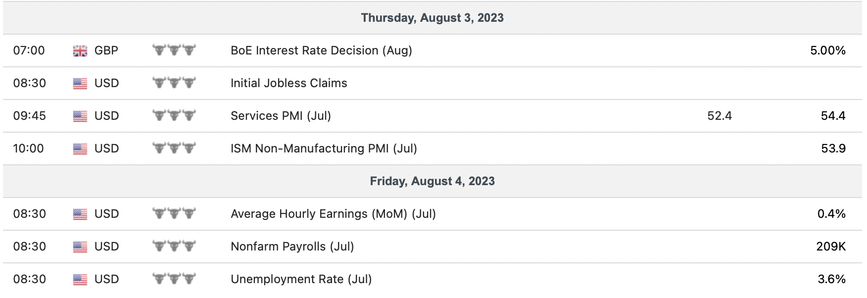
Task: Open the Nonfarm Payrolls (Jul) event
Action: point(292,247)
